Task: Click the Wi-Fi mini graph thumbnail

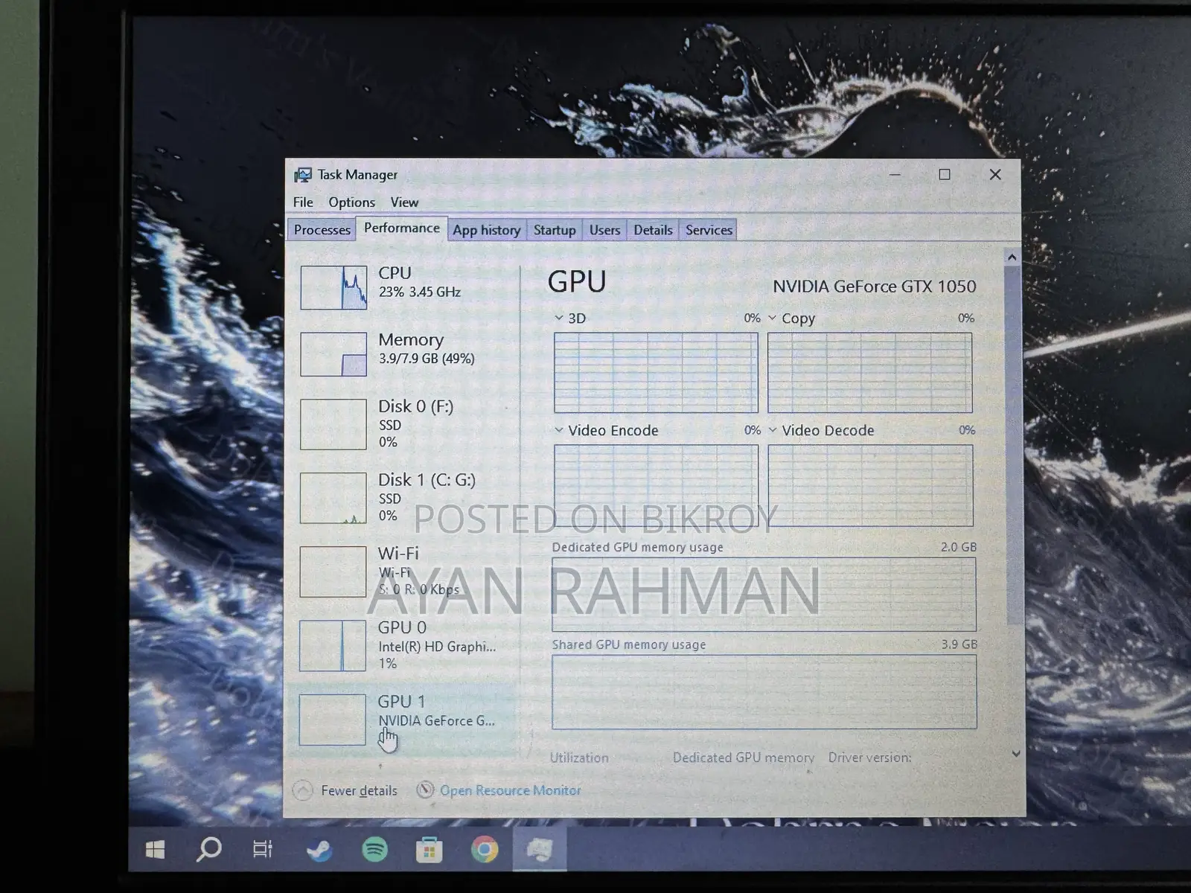Action: click(333, 572)
